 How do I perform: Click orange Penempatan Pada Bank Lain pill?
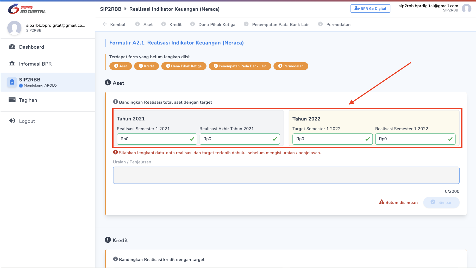coord(240,66)
